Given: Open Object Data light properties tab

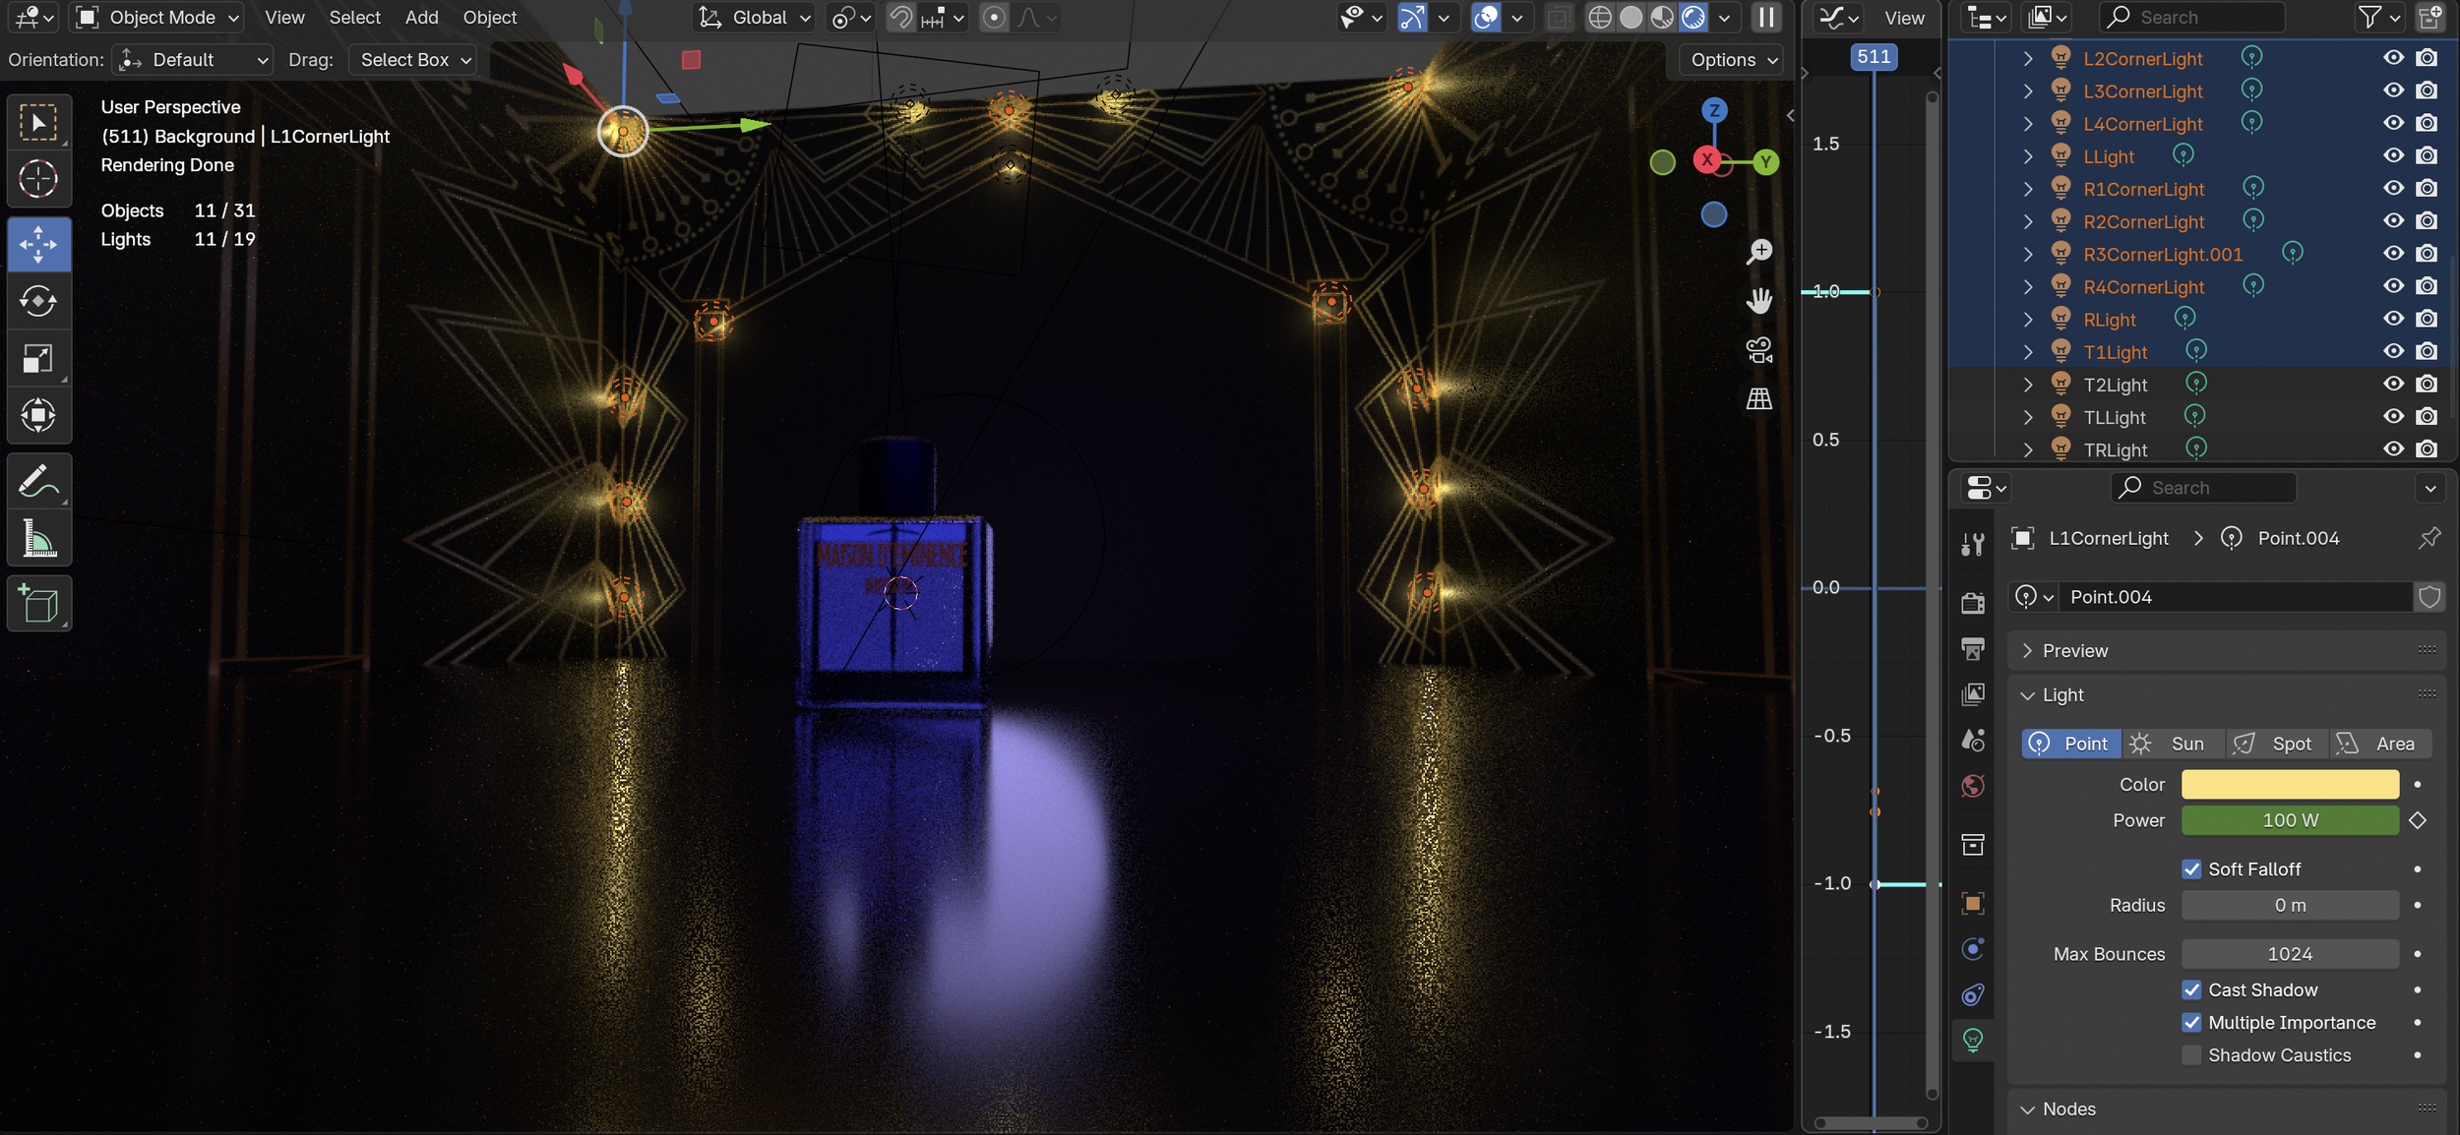Looking at the screenshot, I should [x=1973, y=1040].
